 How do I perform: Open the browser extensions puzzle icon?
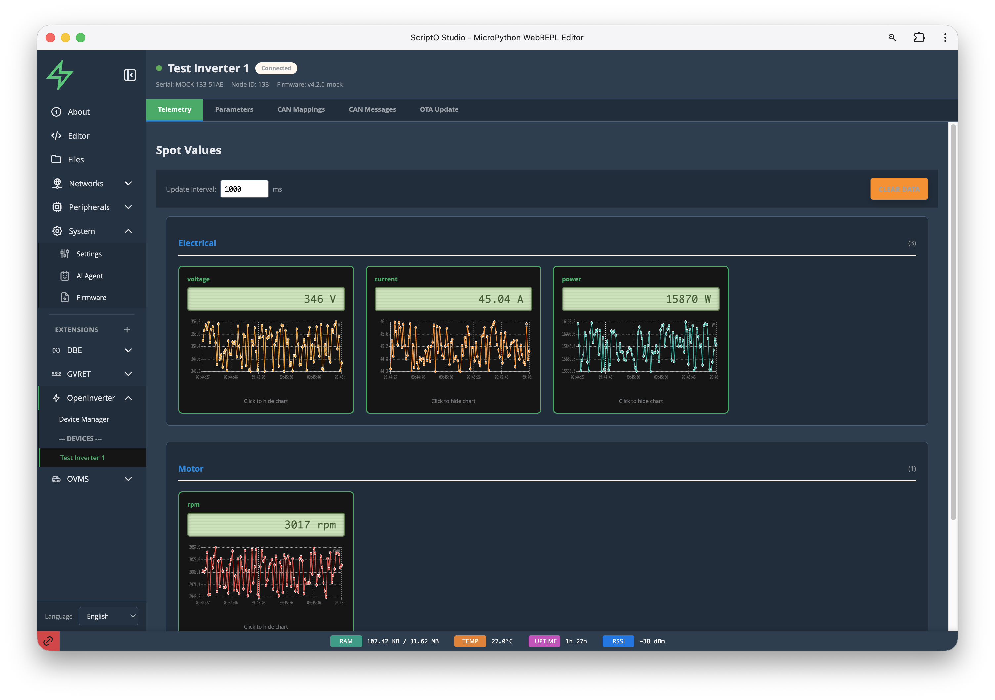click(919, 38)
